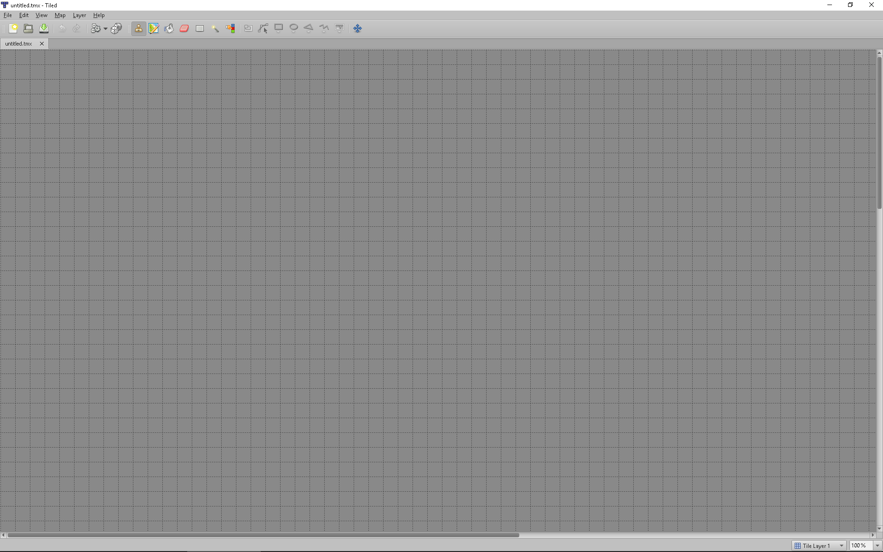Open the View menu
The height and width of the screenshot is (552, 883).
(x=41, y=15)
